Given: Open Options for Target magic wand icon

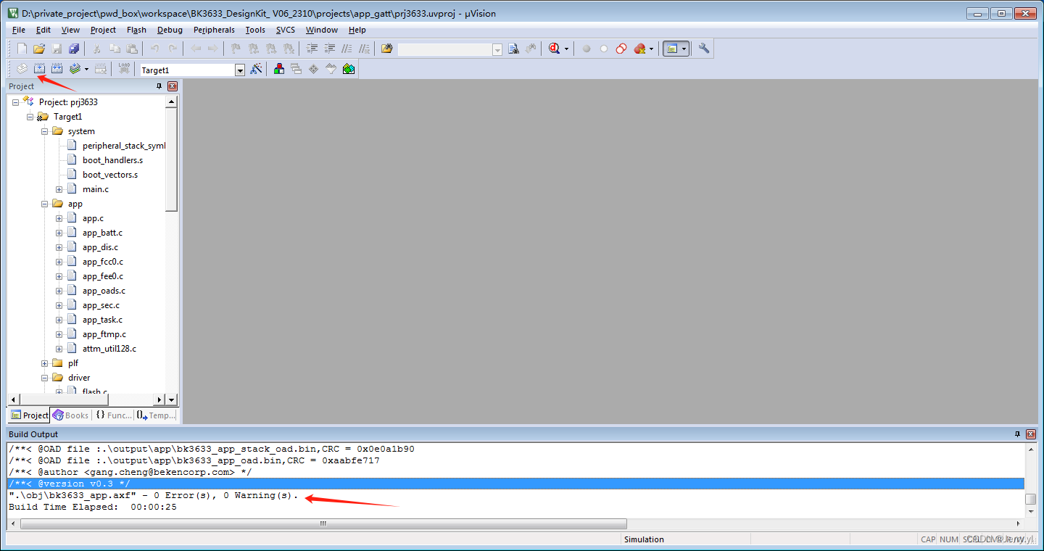Looking at the screenshot, I should (256, 69).
